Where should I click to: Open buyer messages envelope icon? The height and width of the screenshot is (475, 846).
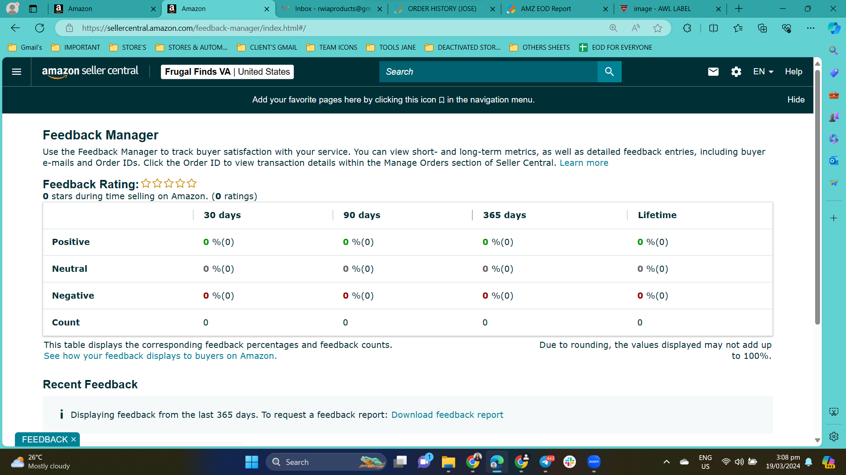(x=713, y=72)
